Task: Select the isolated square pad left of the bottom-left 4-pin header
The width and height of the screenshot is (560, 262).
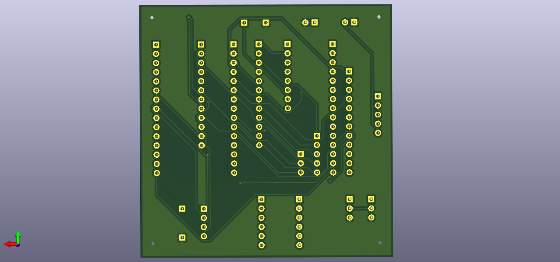Action: tap(182, 209)
